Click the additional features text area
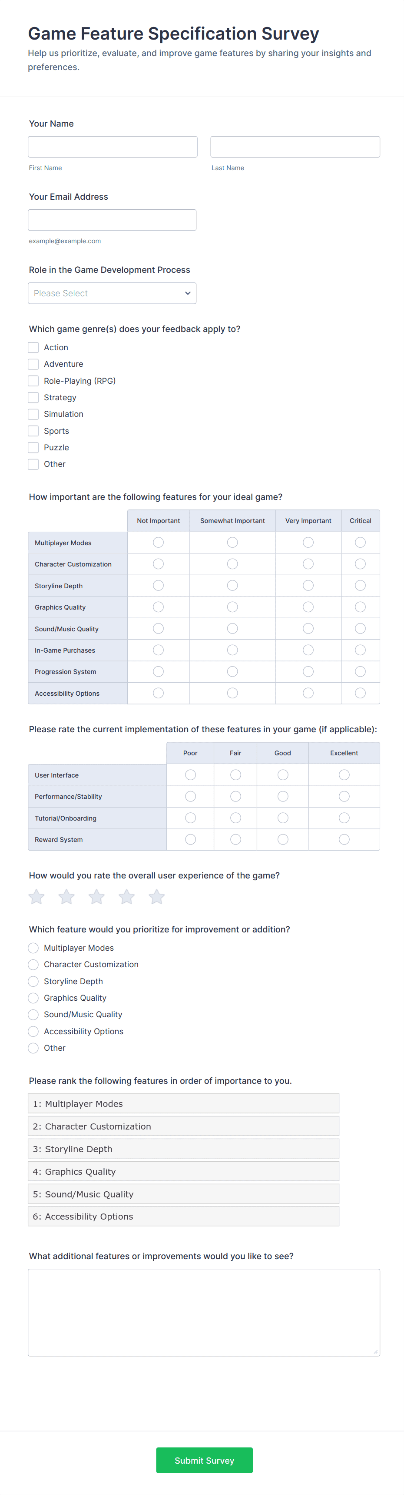Image resolution: width=404 pixels, height=1495 pixels. coord(203,1312)
